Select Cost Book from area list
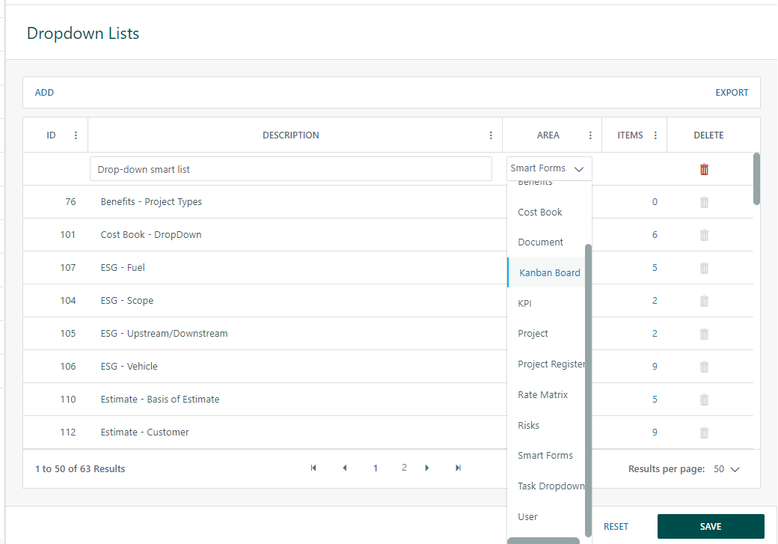 [x=540, y=212]
